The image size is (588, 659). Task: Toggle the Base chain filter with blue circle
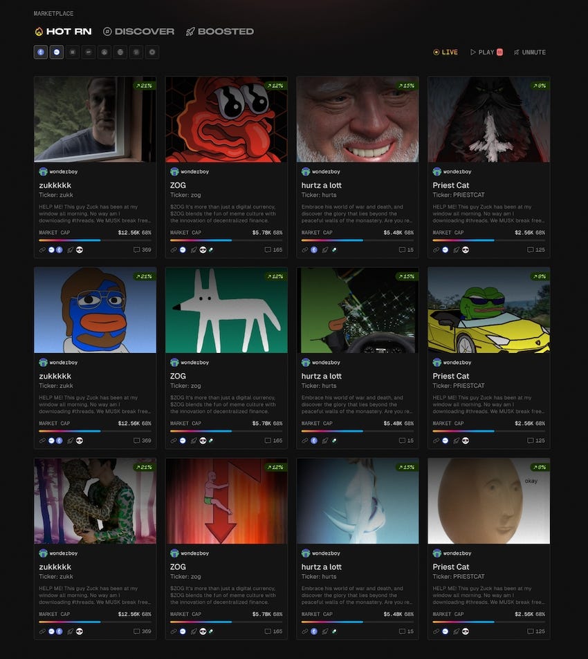pyautogui.click(x=57, y=52)
